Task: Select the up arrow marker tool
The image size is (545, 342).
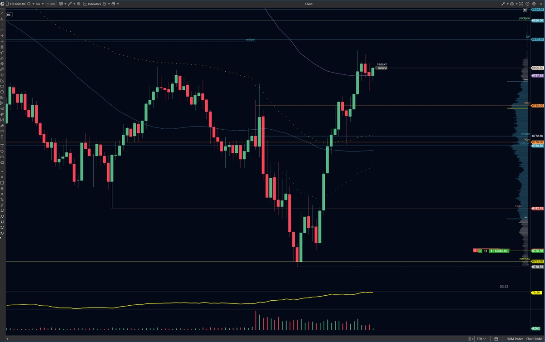Action: point(2,188)
